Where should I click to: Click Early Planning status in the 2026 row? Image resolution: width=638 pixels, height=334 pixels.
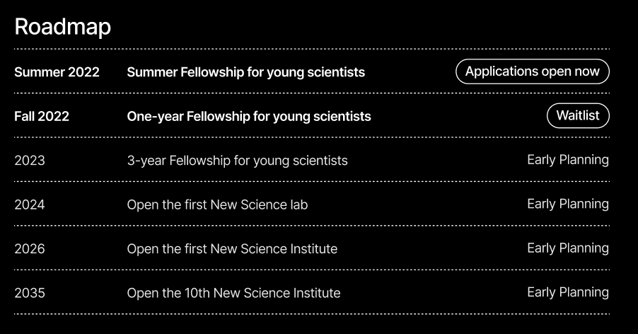coord(567,248)
